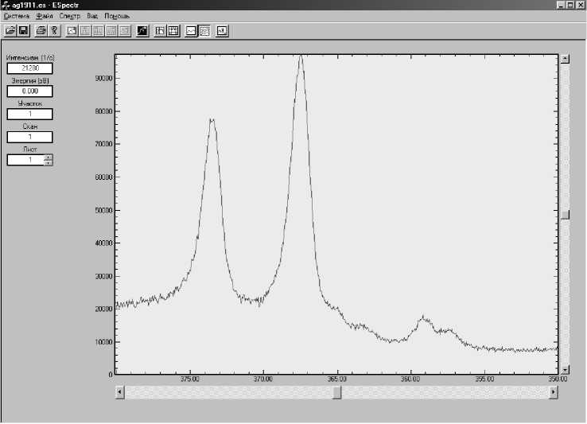Click the spectrum window icon after Help
The width and height of the screenshot is (587, 424).
tap(72, 31)
